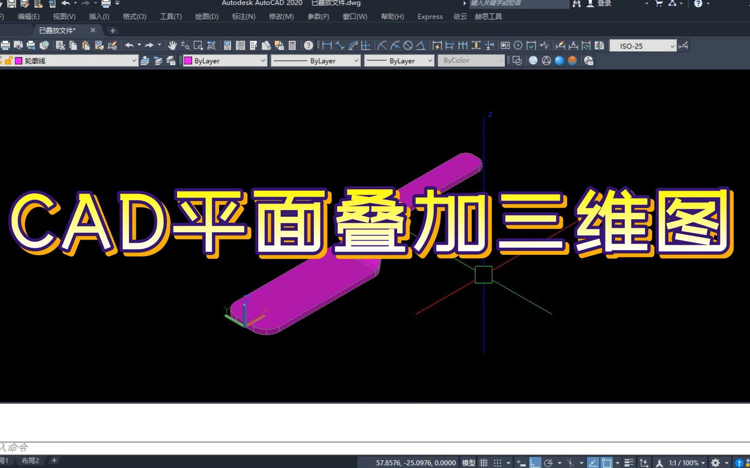Click the Express menu item
The width and height of the screenshot is (750, 468).
tap(429, 16)
